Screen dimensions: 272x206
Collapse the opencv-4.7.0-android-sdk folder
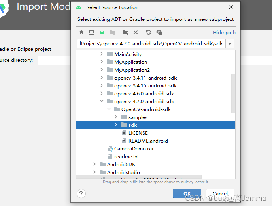click(102, 101)
